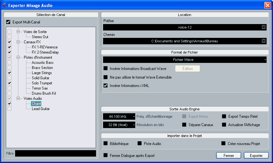The image size is (273, 163).
Task: Check the Solid Guitar checkbox
Action: click(x=9, y=78)
